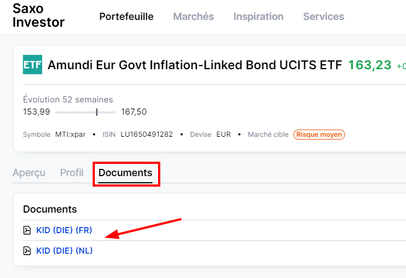
Task: Click the Risque moyen risk badge
Action: point(319,135)
